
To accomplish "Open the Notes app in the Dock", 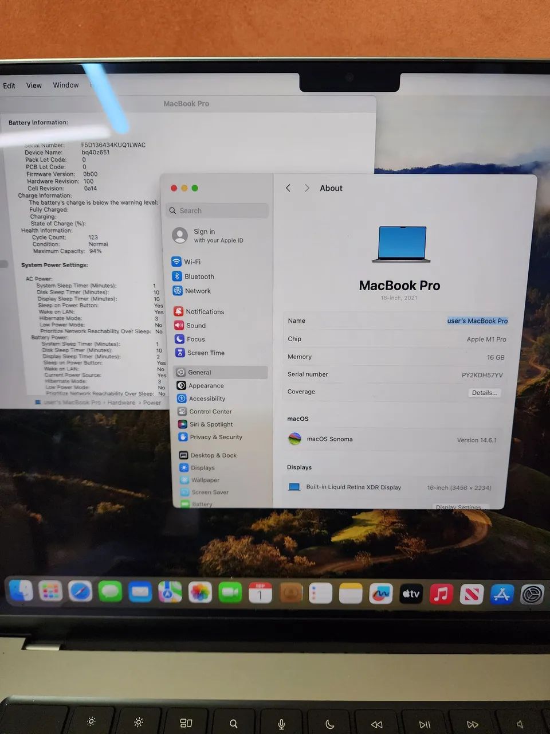I will (351, 594).
